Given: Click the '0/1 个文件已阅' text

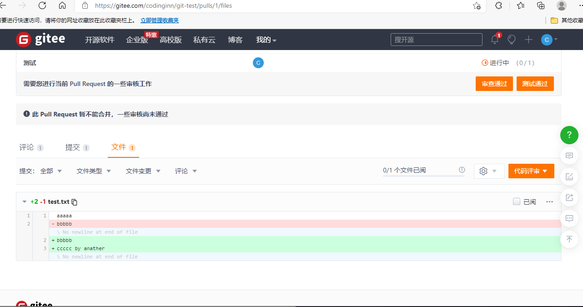Looking at the screenshot, I should [x=404, y=170].
